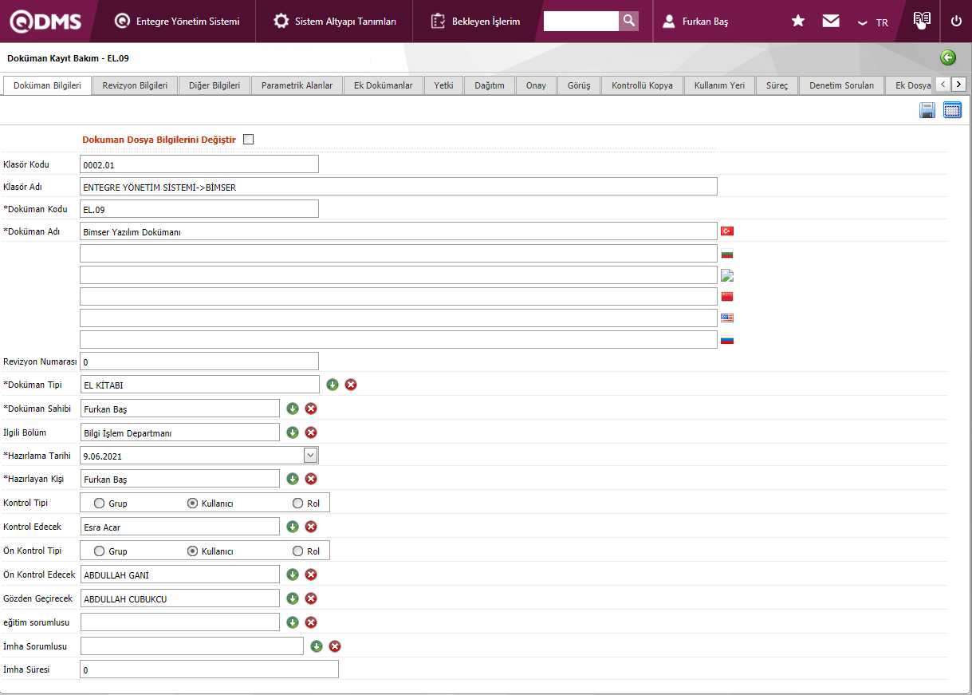Open Bekleyen İşlerim menu

(476, 22)
